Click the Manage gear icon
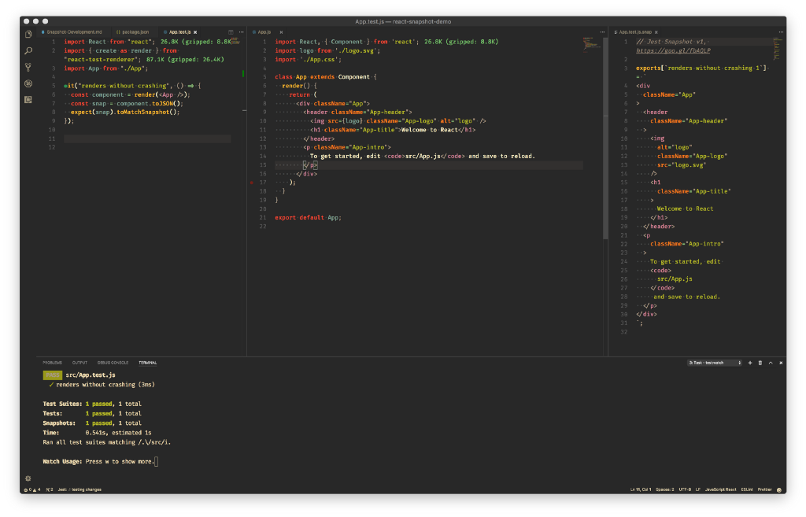806x517 pixels. (x=28, y=478)
